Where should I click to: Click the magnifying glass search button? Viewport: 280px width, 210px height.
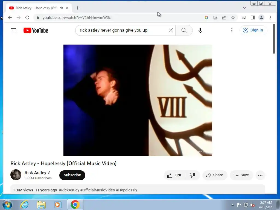point(184,30)
